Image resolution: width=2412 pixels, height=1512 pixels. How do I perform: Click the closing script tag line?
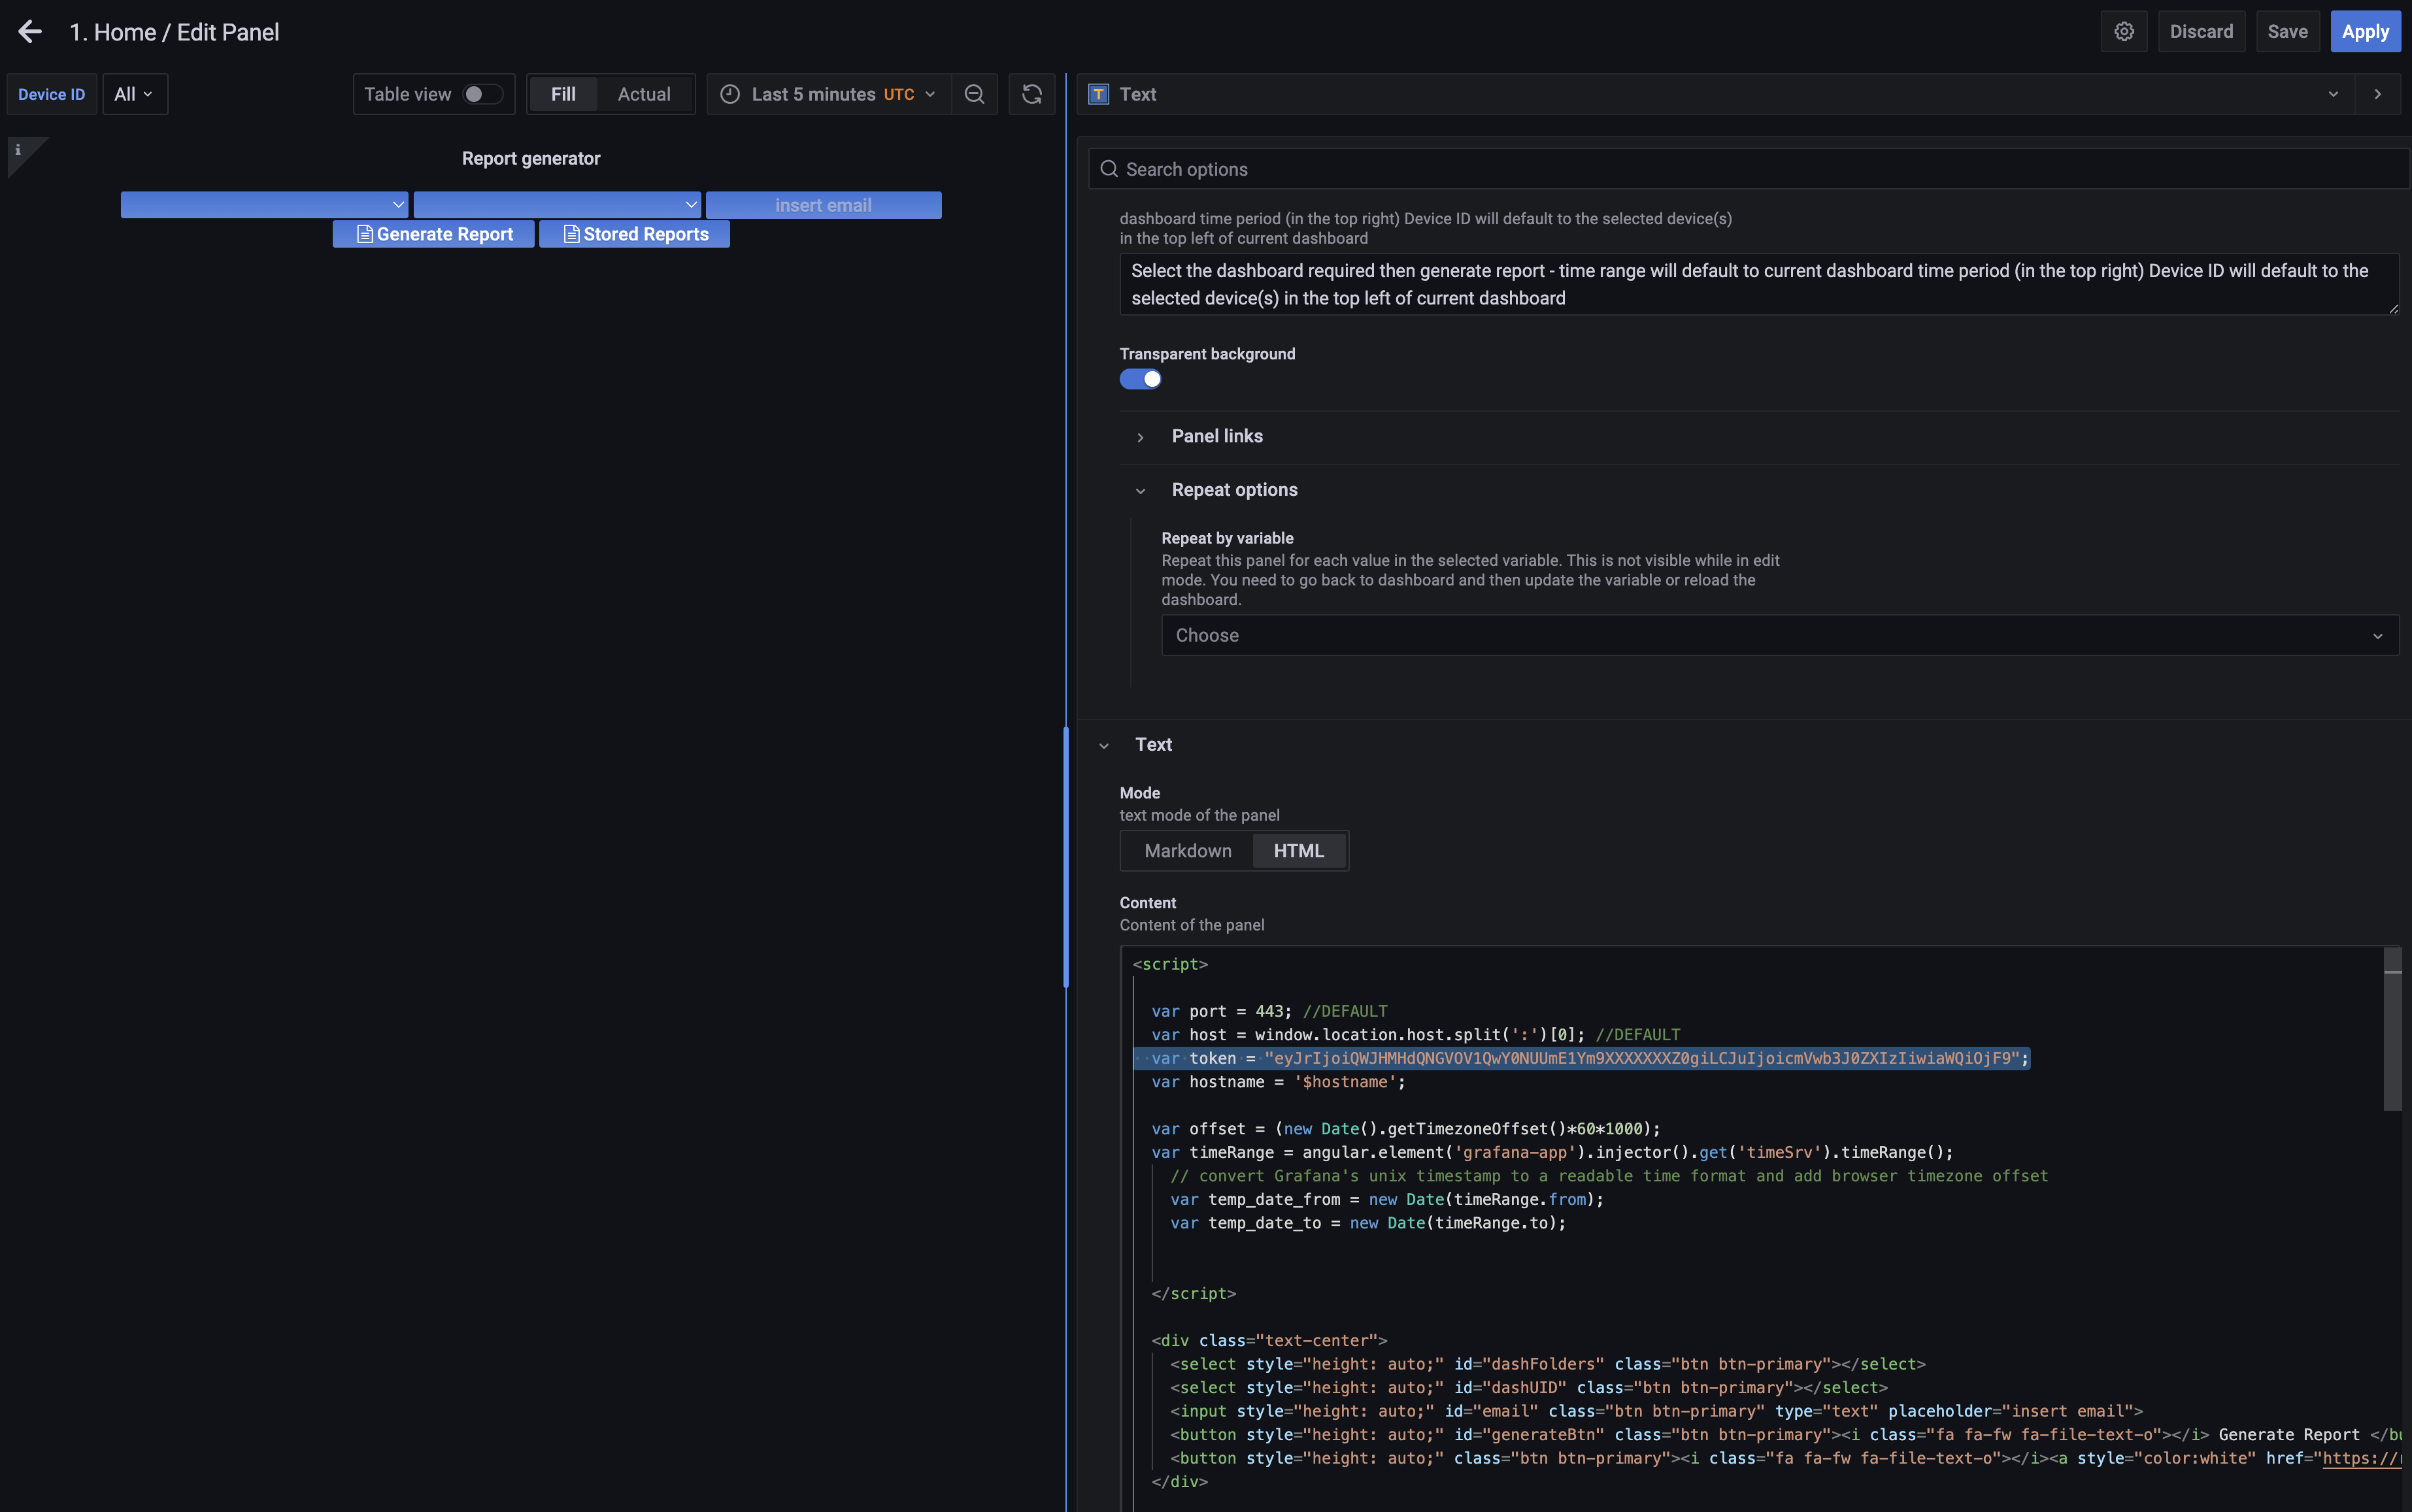[x=1194, y=1294]
